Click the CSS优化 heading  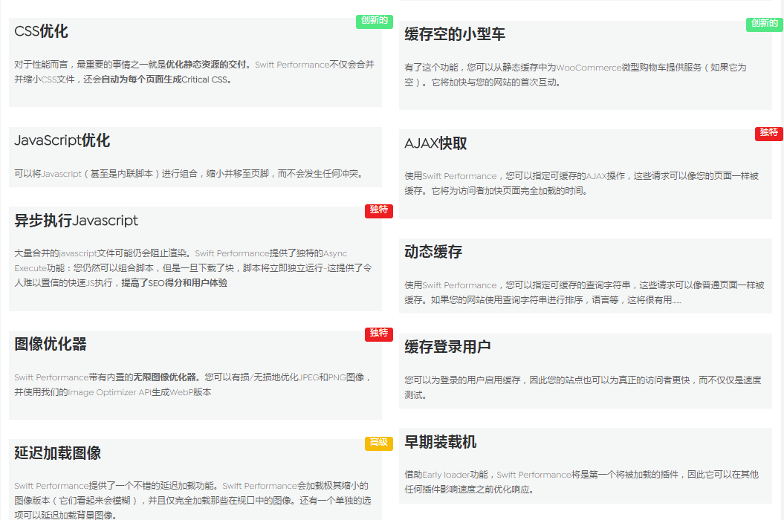[x=42, y=31]
